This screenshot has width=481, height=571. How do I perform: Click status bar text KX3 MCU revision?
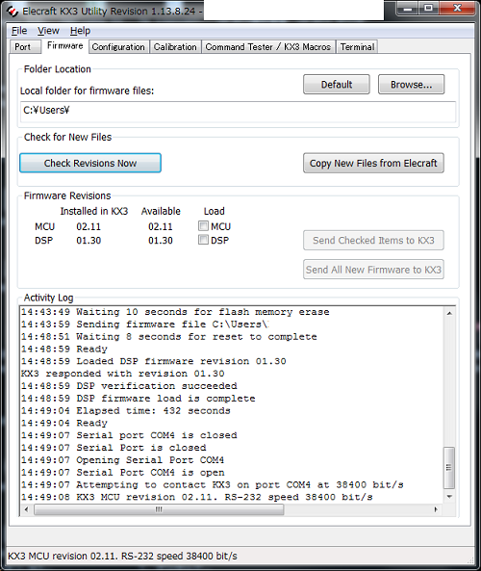click(x=122, y=556)
